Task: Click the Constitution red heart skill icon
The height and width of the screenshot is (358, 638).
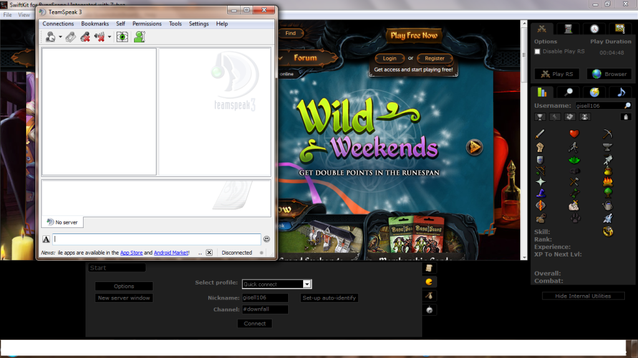Action: 574,134
